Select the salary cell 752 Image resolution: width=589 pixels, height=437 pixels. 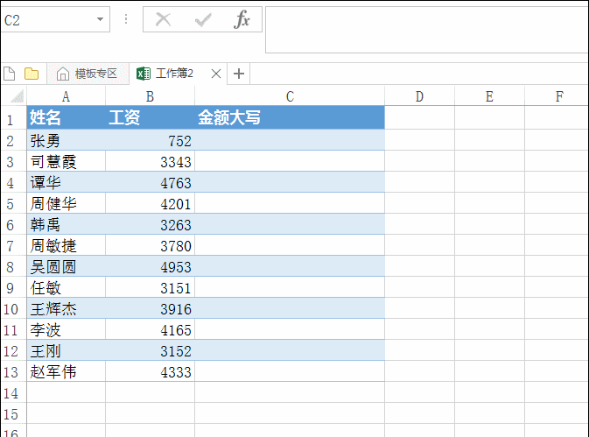pyautogui.click(x=150, y=140)
